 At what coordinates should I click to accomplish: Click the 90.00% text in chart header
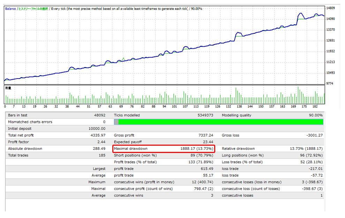tap(196, 9)
